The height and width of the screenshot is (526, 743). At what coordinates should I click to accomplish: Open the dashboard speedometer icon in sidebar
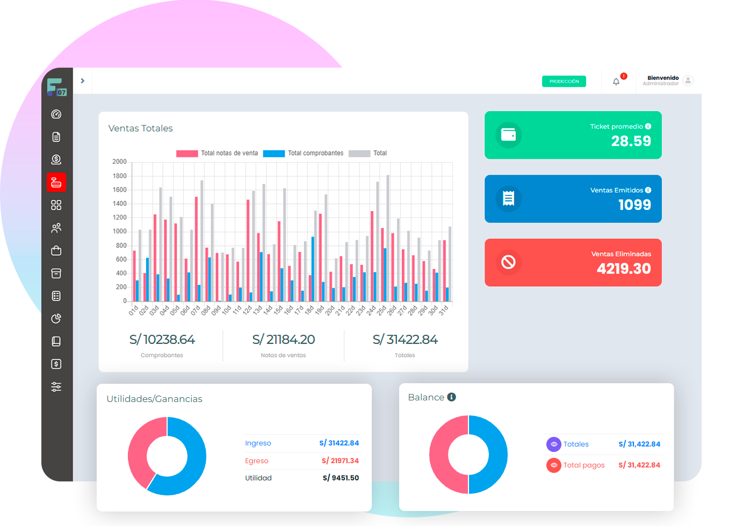56,114
